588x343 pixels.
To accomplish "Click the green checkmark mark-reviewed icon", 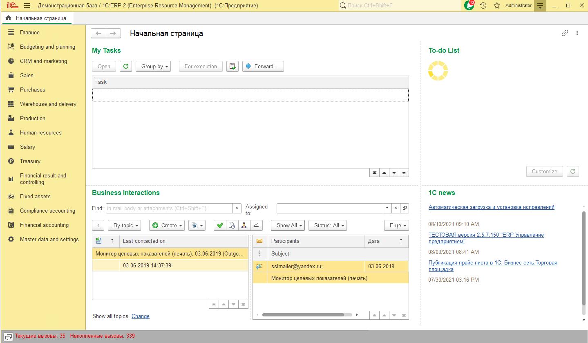I will [x=220, y=225].
